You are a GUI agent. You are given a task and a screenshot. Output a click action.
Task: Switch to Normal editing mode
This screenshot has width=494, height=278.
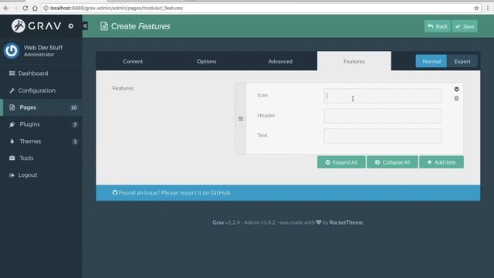(431, 62)
